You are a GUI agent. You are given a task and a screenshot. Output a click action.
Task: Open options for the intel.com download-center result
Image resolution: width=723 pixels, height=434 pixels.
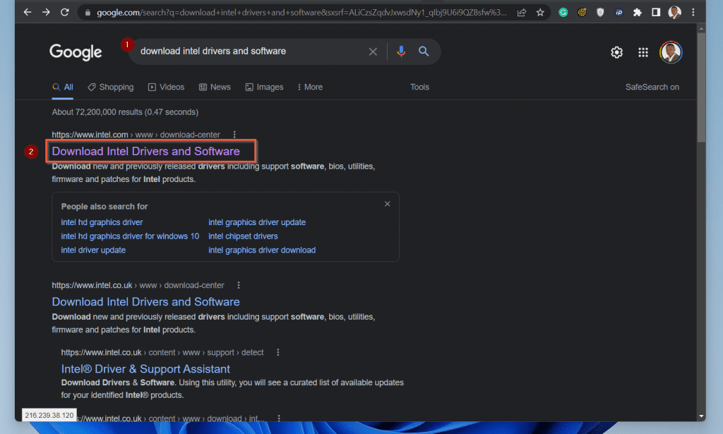pos(234,135)
